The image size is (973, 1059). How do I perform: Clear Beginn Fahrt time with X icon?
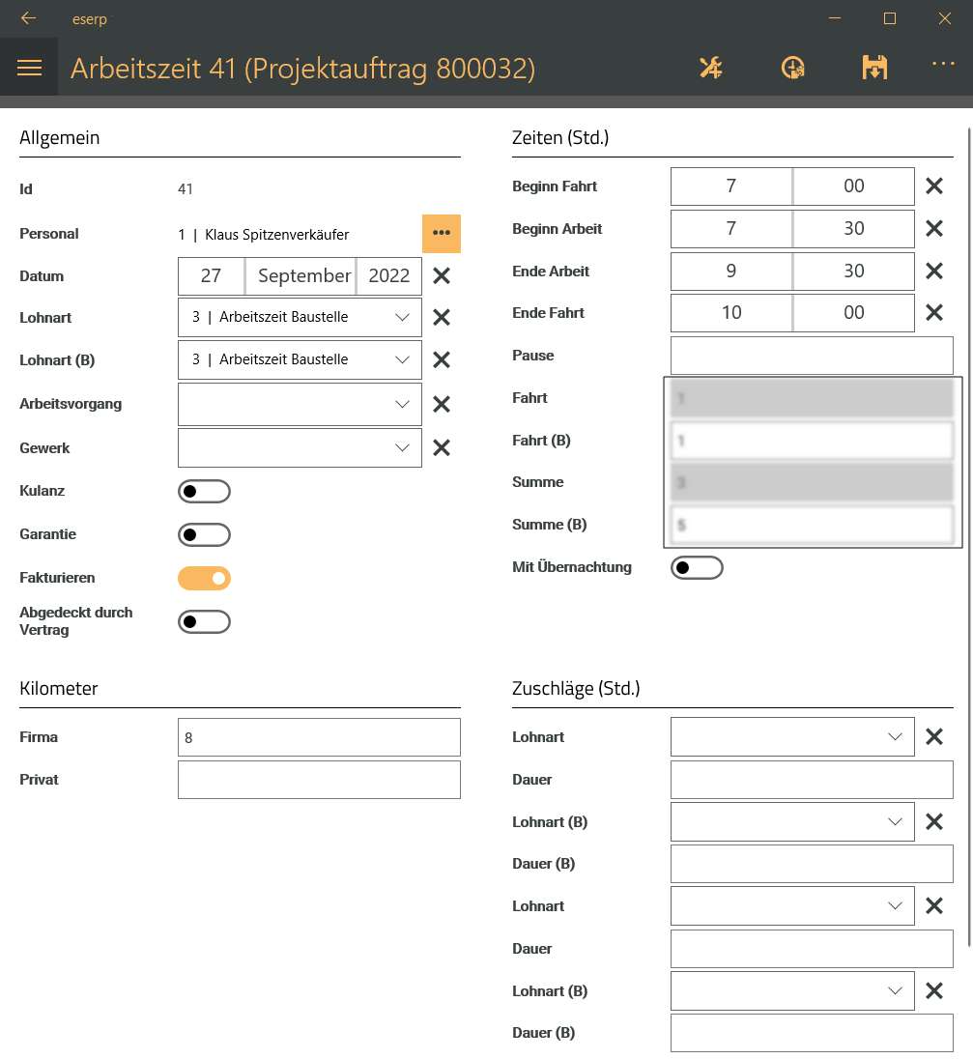[934, 186]
